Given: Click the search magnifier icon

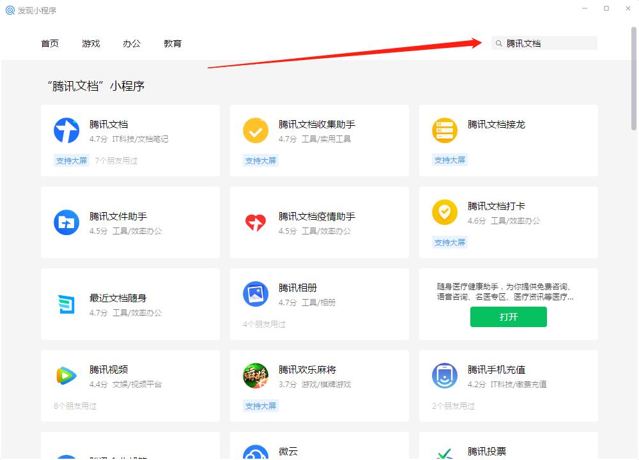Looking at the screenshot, I should (x=499, y=43).
